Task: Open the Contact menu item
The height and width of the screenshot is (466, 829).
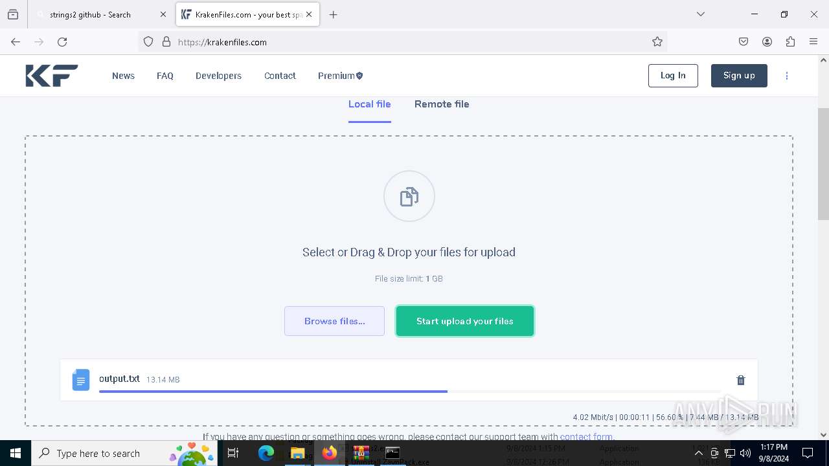Action: point(280,76)
